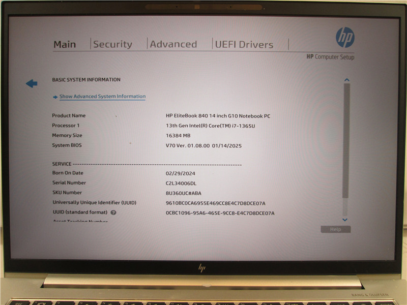Select Universally Unique Identifier (UUID) label
This screenshot has height=305, width=407.
[x=95, y=202]
